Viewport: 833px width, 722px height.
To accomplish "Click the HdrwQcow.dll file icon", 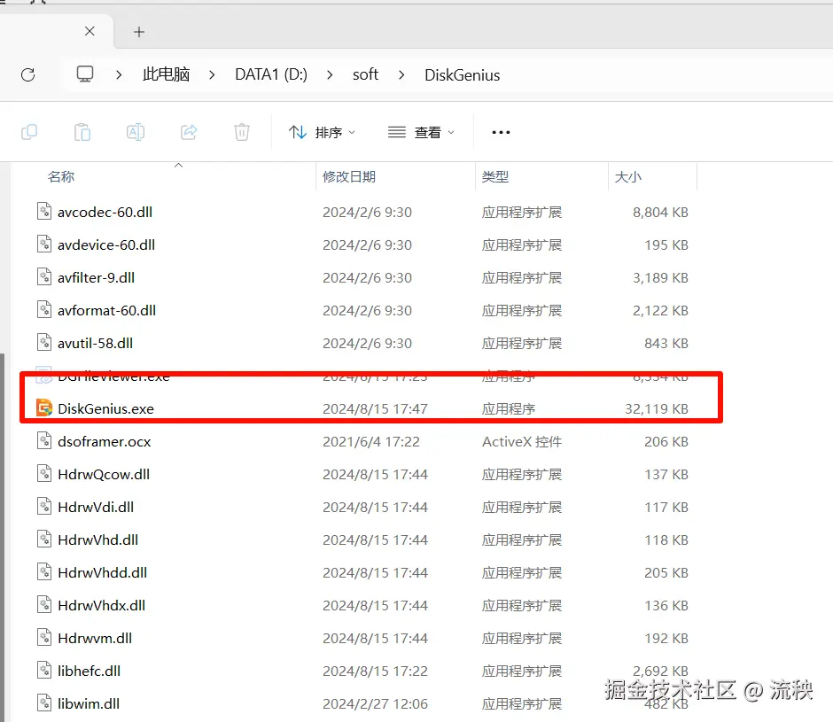I will click(x=44, y=474).
